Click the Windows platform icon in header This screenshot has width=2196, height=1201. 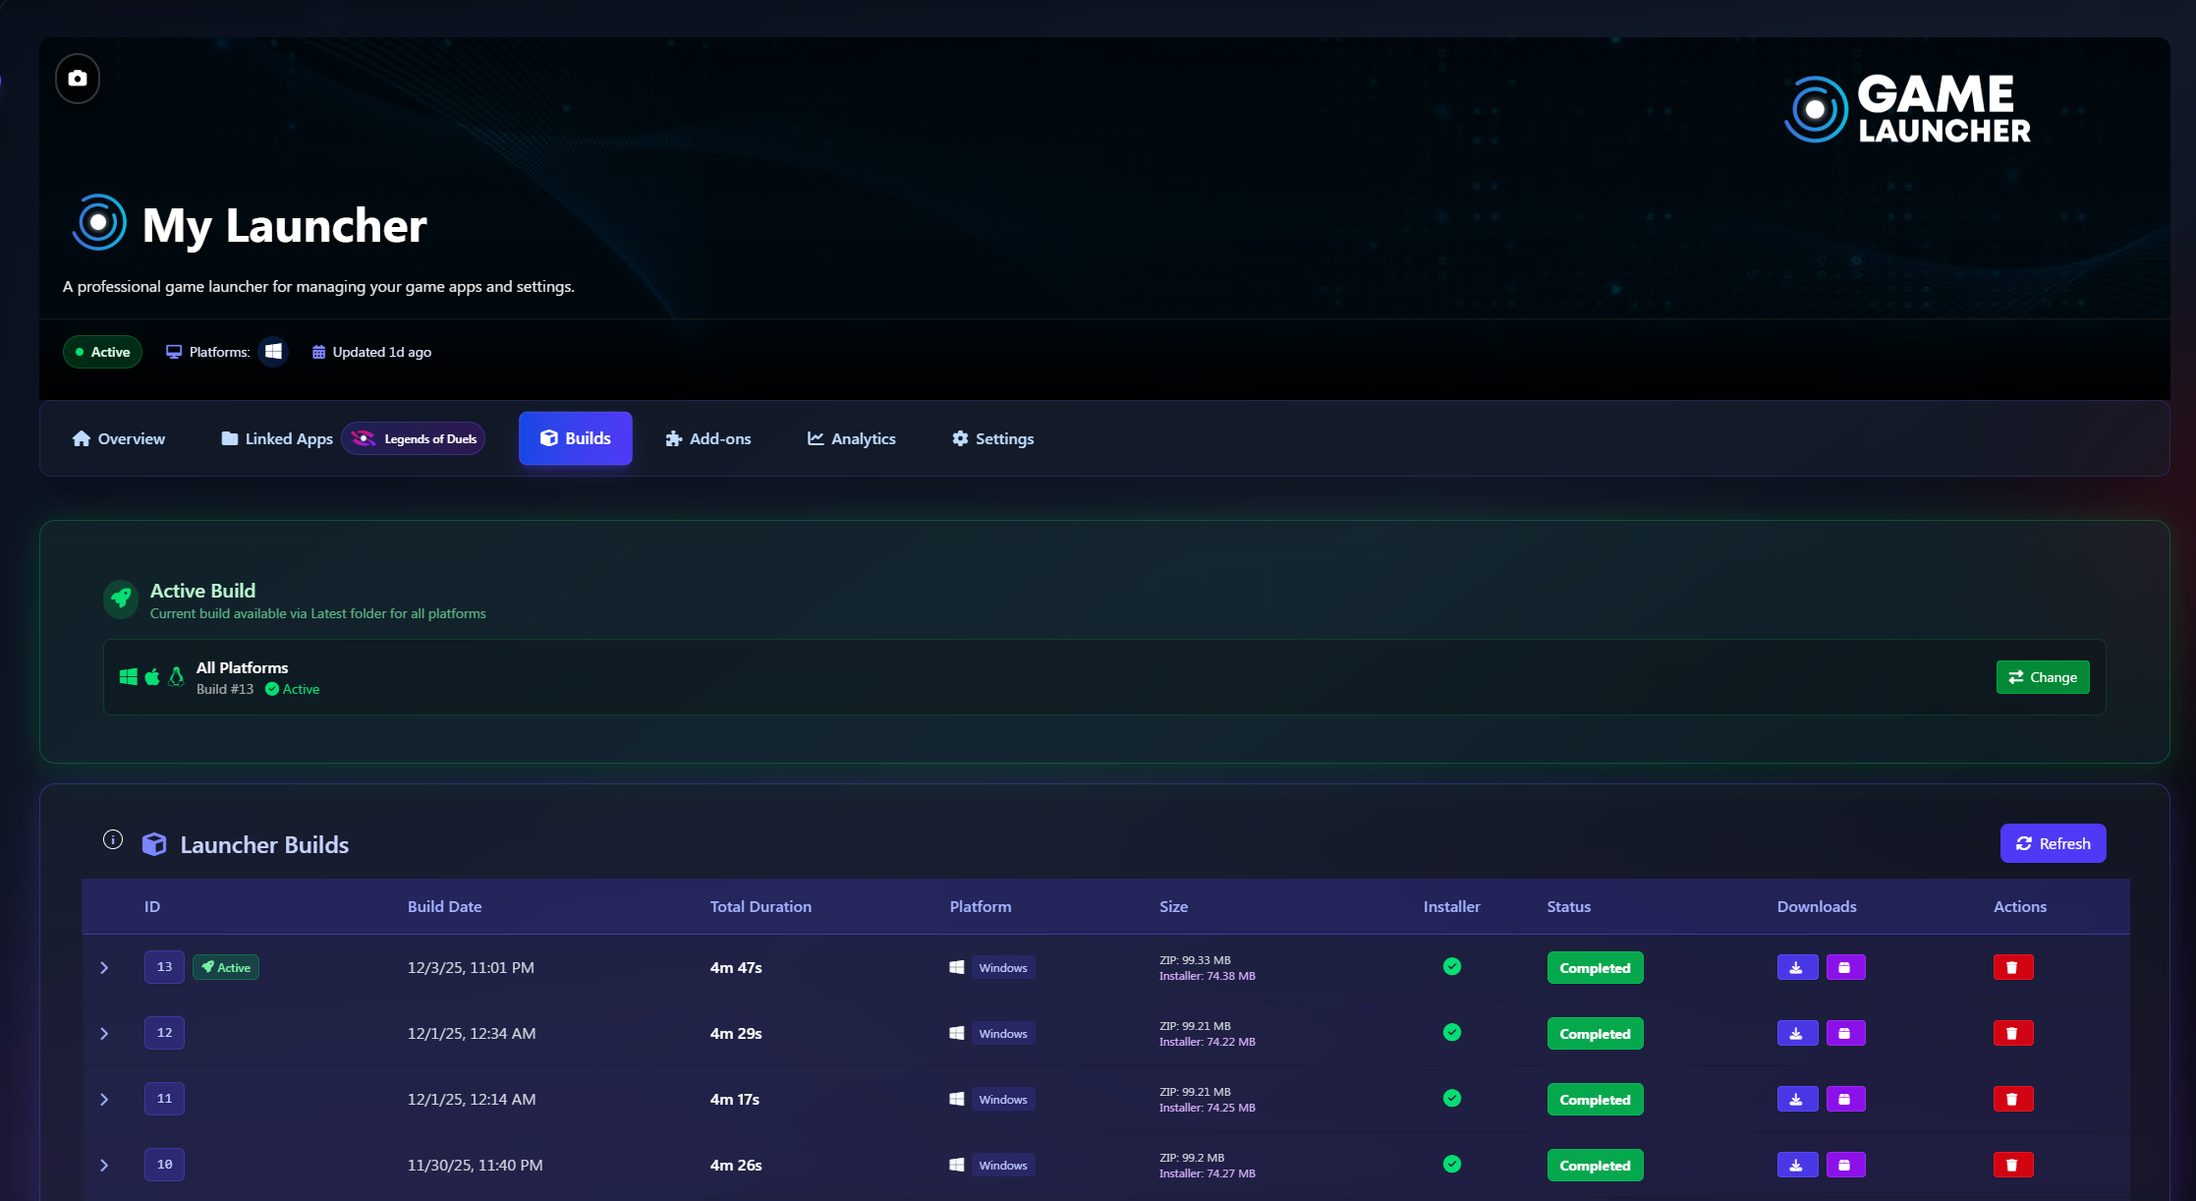pyautogui.click(x=273, y=352)
